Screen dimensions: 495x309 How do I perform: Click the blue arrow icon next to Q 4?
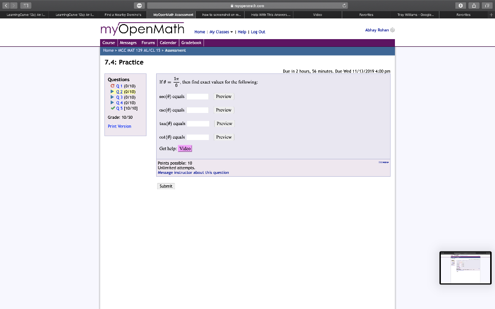(113, 102)
